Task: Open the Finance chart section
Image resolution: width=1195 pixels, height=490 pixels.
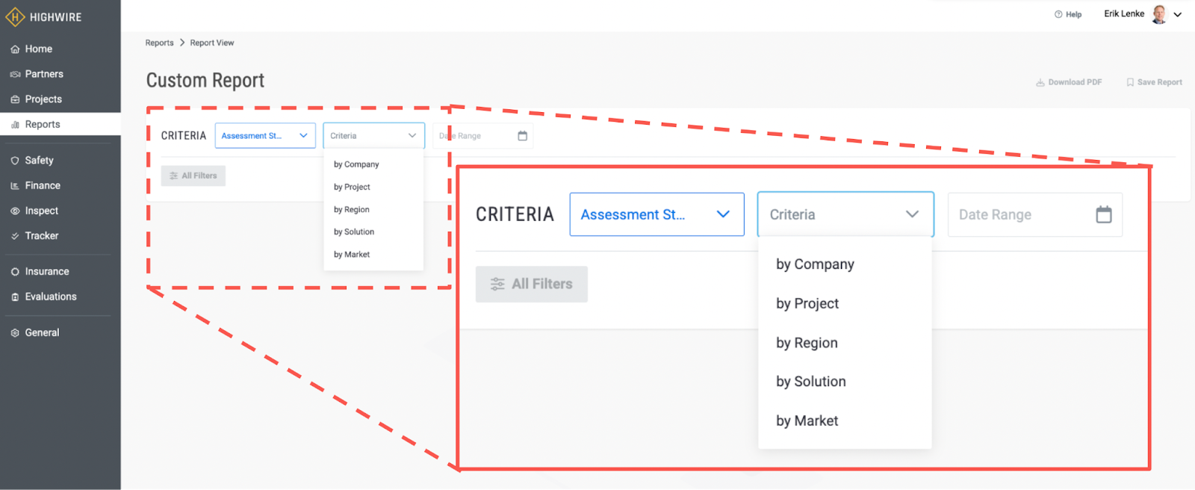Action: click(x=15, y=186)
